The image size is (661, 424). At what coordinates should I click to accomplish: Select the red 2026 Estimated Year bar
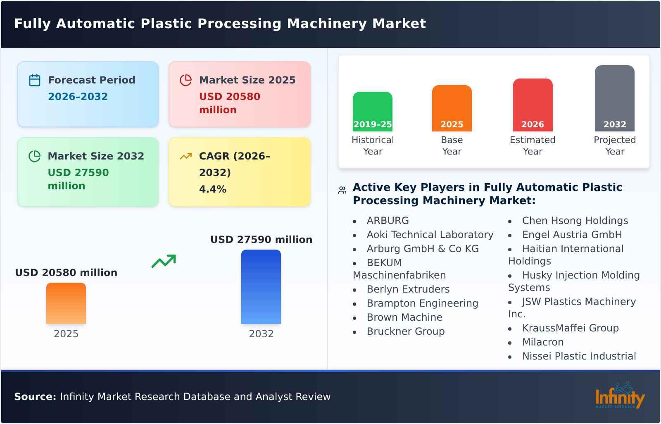[533, 105]
